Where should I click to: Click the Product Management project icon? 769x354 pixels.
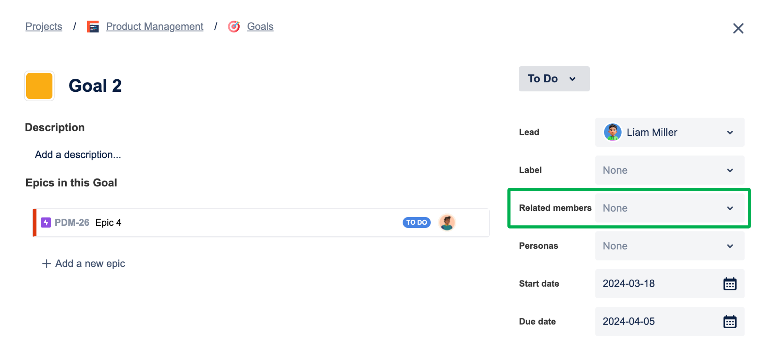[93, 27]
